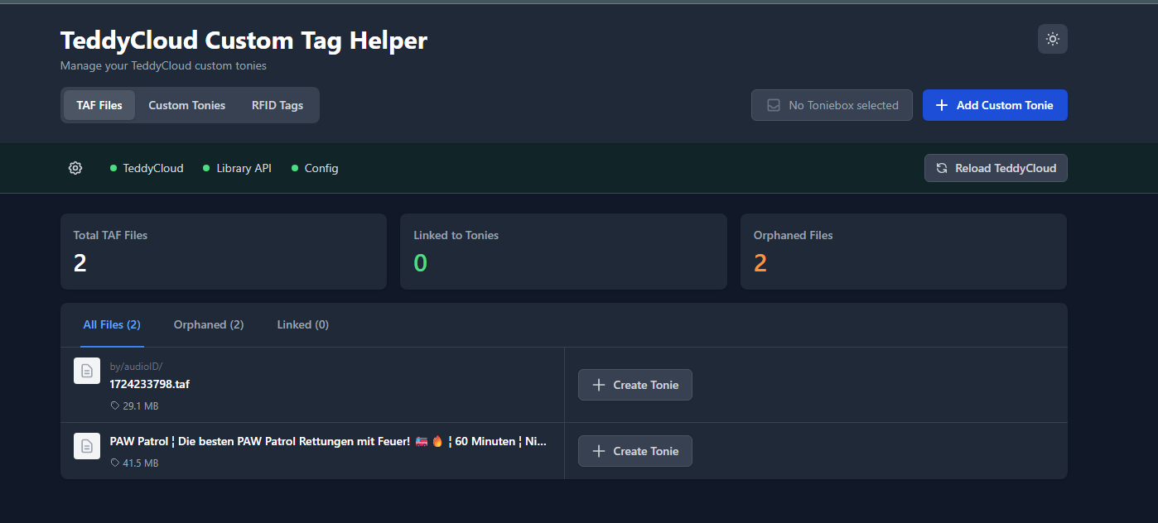Screen dimensions: 1158x523
Task: Create Tonie for the PAW Patrol file
Action: [x=634, y=451]
